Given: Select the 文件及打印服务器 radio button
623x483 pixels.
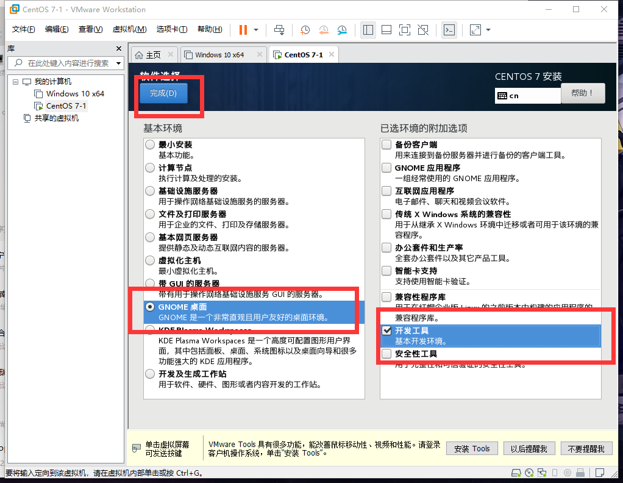Looking at the screenshot, I should [x=150, y=214].
